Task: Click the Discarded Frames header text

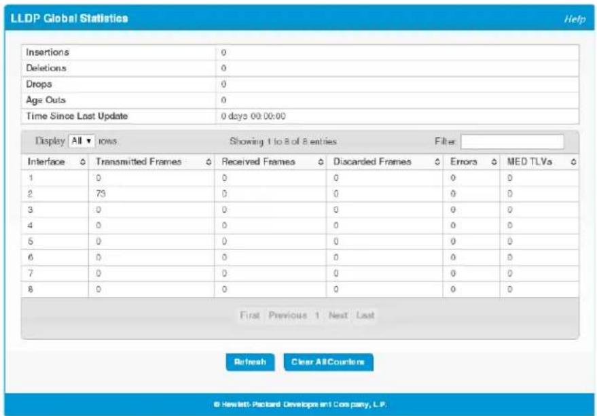Action: 372,162
